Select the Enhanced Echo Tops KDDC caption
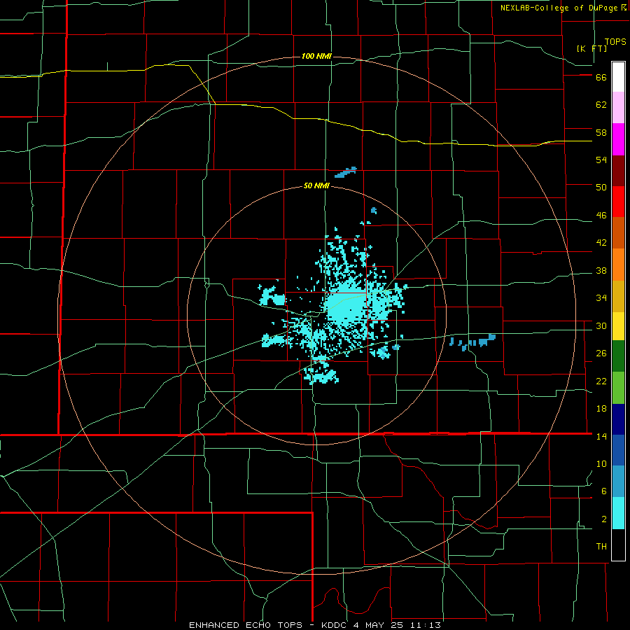 coord(315,625)
